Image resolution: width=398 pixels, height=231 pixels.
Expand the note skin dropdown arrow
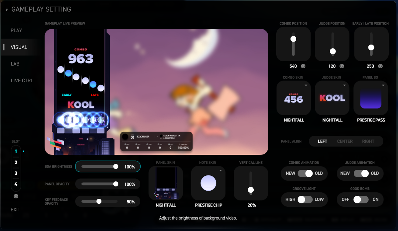click(x=221, y=170)
